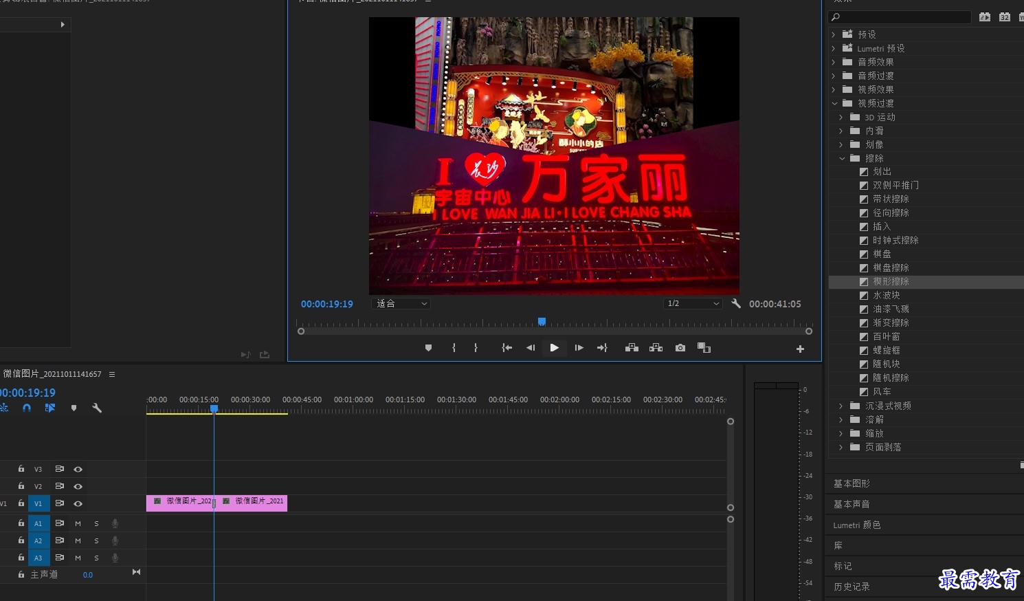Toggle timeline snap magnet icon
This screenshot has height=601, width=1024.
click(x=27, y=408)
